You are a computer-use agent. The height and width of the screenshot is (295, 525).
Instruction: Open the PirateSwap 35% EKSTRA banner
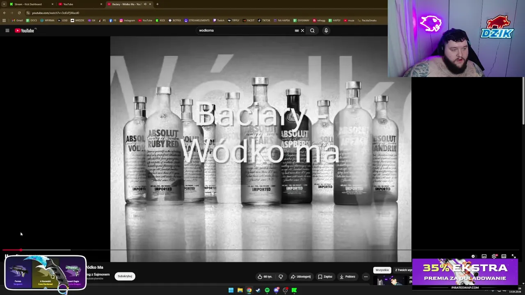coord(465,274)
